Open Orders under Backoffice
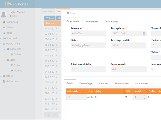 (16, 54)
